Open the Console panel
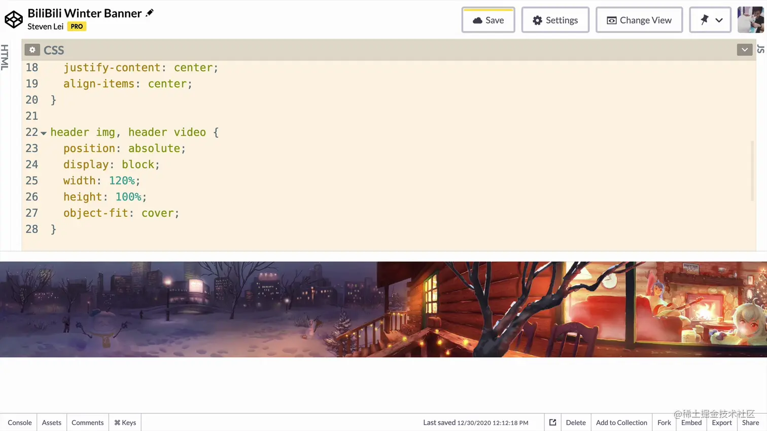Image resolution: width=767 pixels, height=431 pixels. click(19, 422)
